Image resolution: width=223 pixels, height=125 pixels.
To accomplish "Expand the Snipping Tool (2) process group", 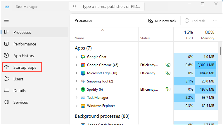I will pos(76,81).
